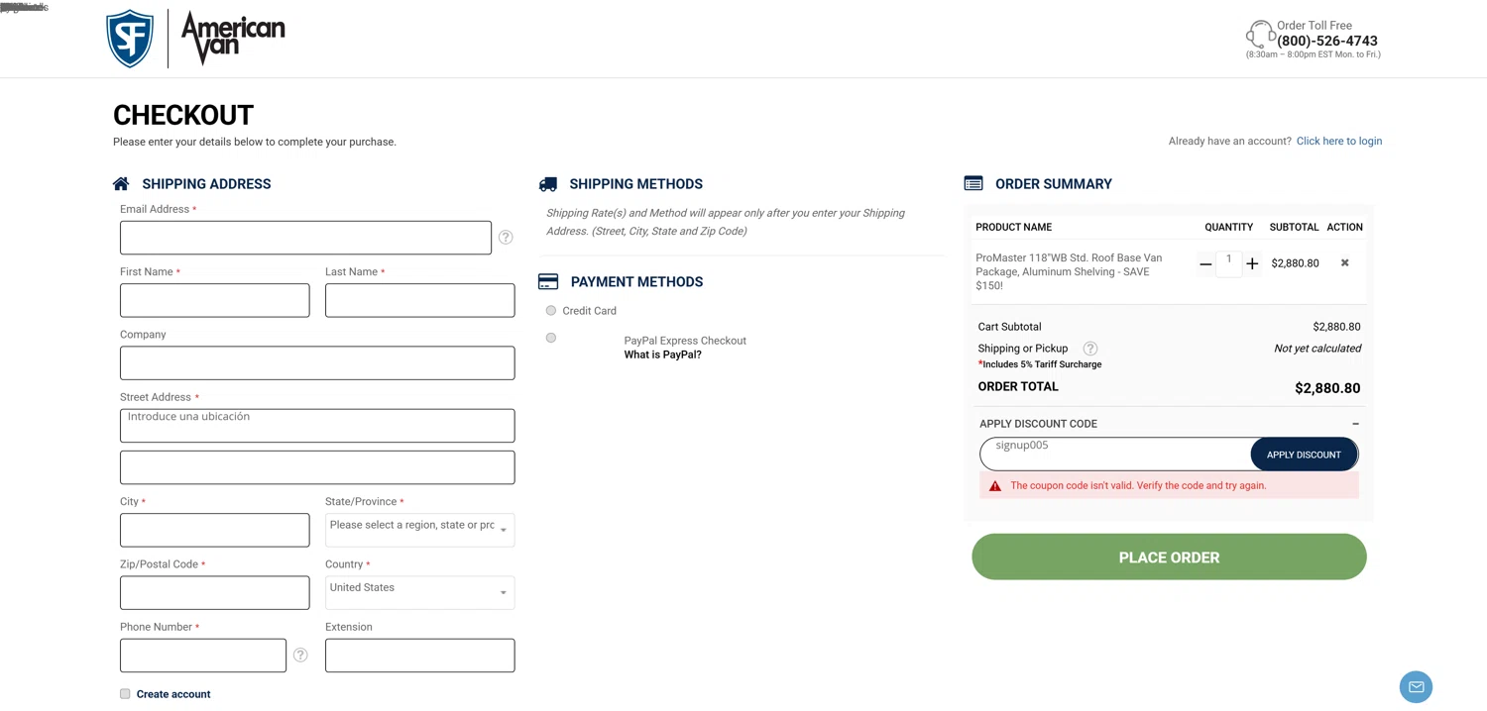Select PayPal Express Checkout radio button

tap(551, 338)
